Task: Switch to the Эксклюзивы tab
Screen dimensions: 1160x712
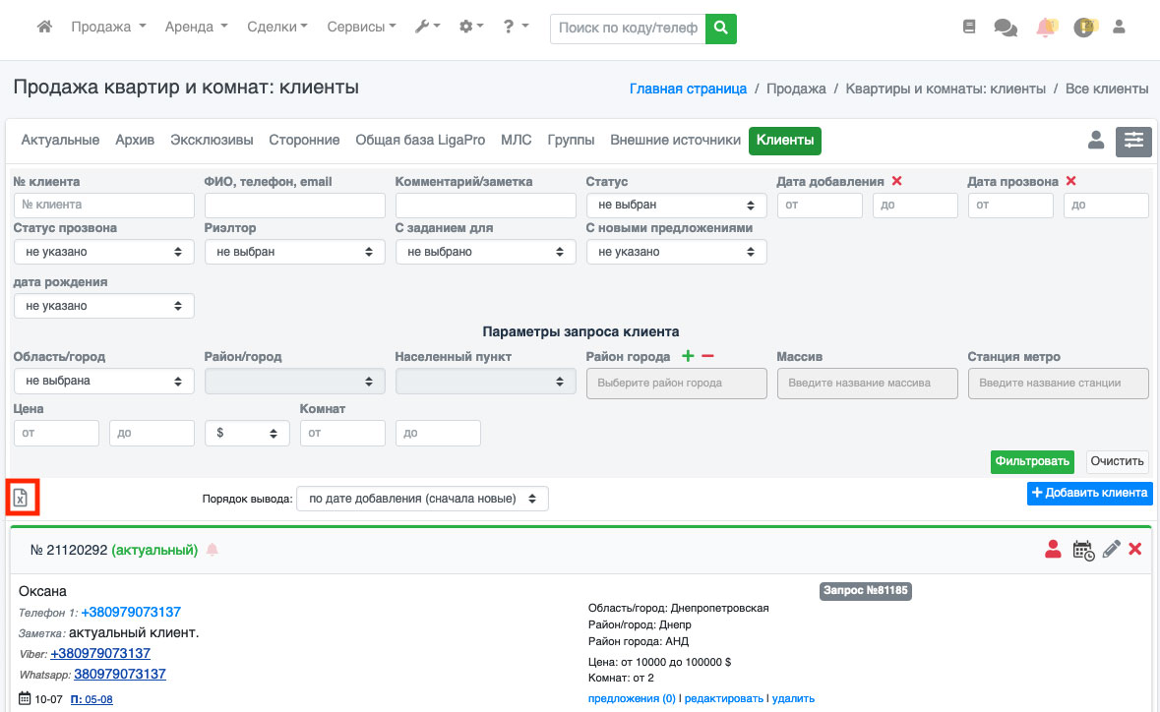Action: point(212,141)
